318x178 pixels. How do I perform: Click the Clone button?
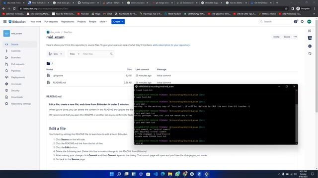point(287,37)
